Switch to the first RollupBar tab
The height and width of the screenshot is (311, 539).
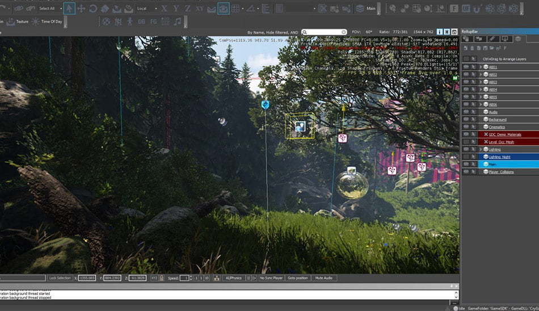468,39
